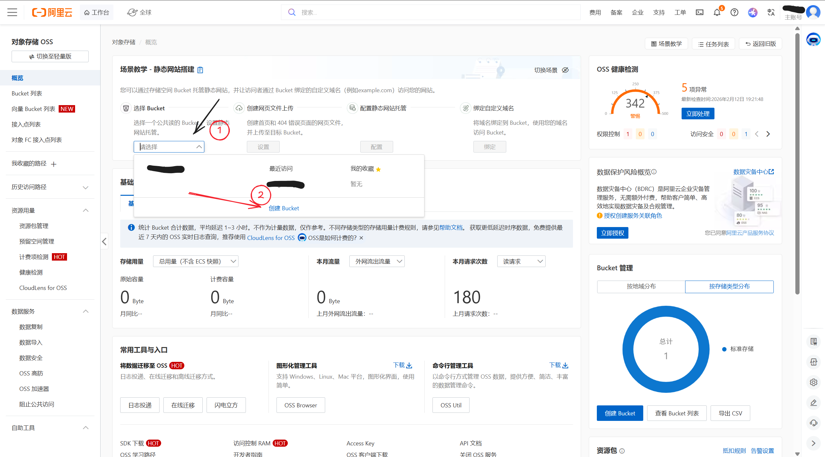Open Bucket 列表 in sidebar
The width and height of the screenshot is (825, 457).
pyautogui.click(x=27, y=93)
